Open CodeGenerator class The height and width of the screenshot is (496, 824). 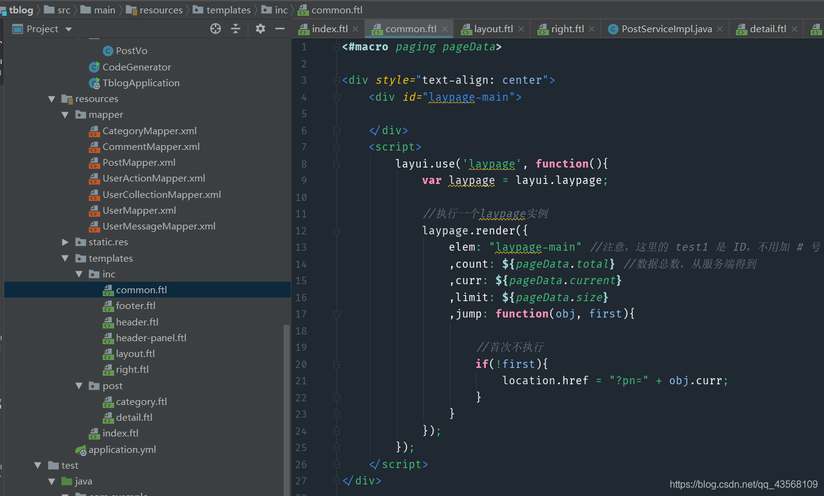point(130,67)
